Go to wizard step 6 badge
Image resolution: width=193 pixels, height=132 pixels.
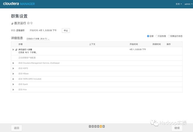click(103, 126)
